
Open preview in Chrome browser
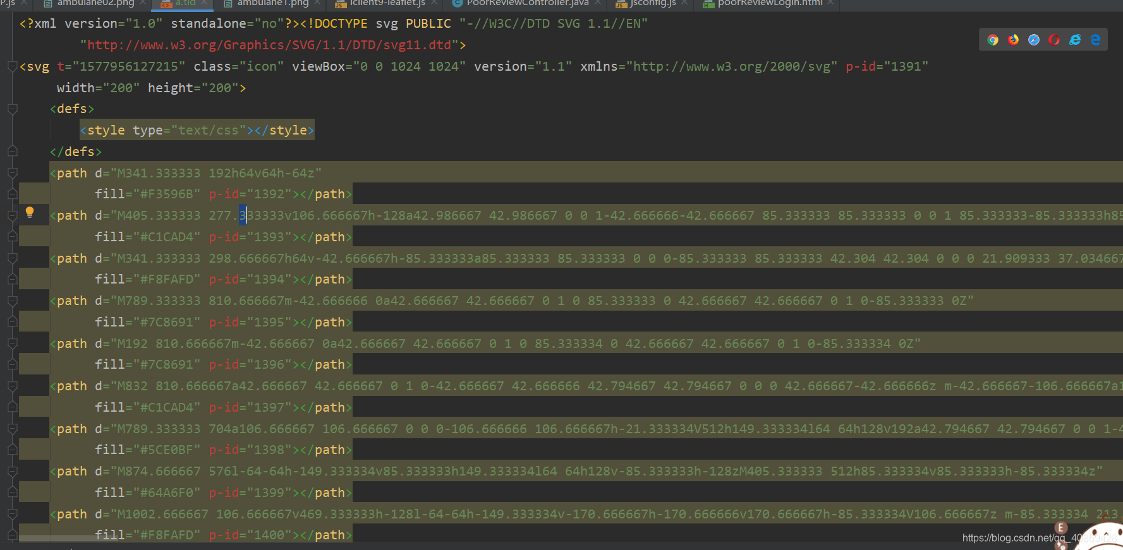pos(993,40)
